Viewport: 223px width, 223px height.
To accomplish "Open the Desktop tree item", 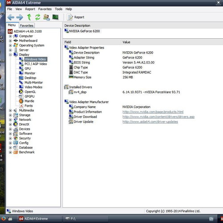I will coord(30,78).
